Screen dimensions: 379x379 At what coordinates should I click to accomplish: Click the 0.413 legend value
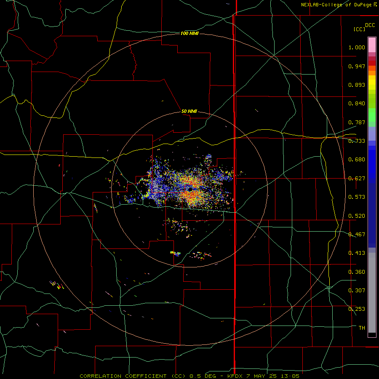tap(357, 253)
